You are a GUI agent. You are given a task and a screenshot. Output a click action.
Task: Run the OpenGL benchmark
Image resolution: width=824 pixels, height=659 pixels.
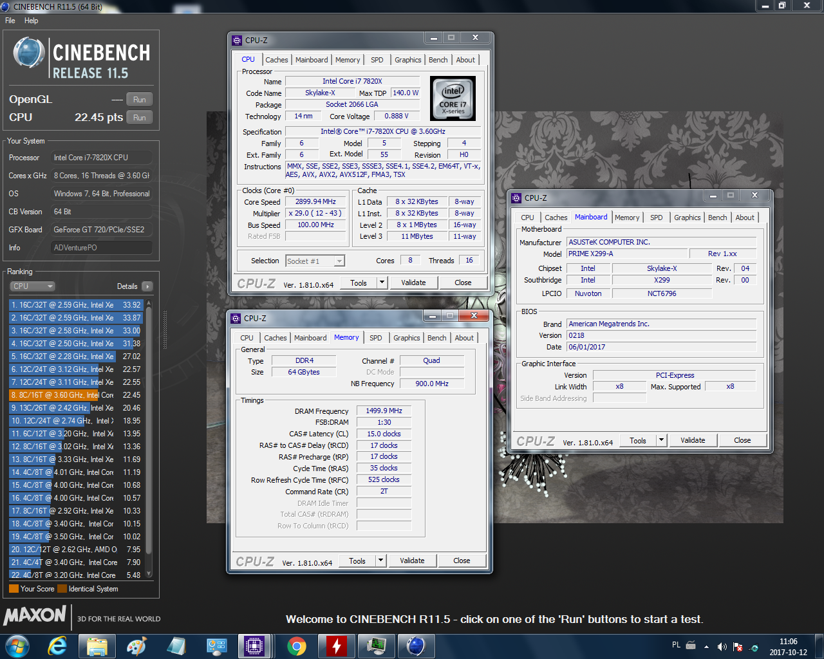[x=140, y=100]
